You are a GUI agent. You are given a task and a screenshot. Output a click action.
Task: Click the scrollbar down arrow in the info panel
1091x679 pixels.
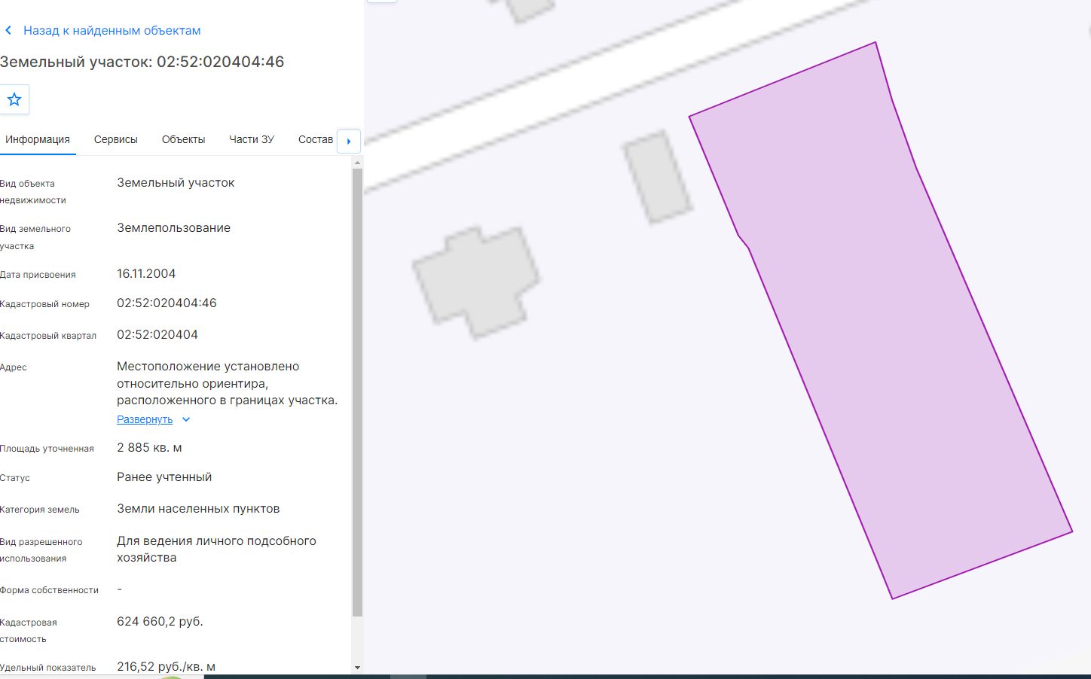point(357,668)
